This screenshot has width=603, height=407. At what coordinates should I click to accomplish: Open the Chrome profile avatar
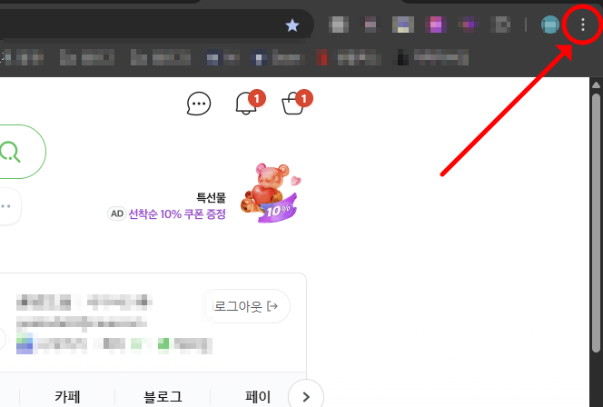(550, 25)
